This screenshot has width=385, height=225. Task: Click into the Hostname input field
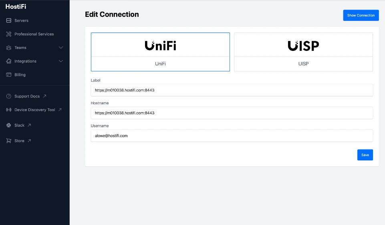click(x=232, y=113)
